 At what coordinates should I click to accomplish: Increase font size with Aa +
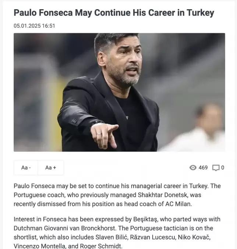tap(51, 168)
